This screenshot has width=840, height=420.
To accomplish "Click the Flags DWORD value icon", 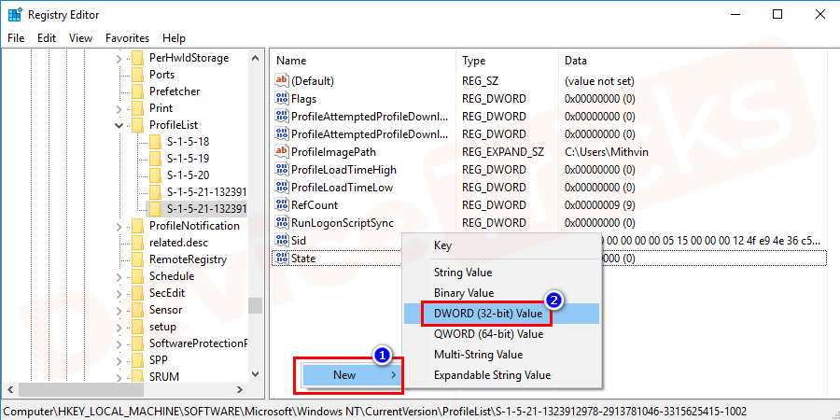I will pos(282,99).
